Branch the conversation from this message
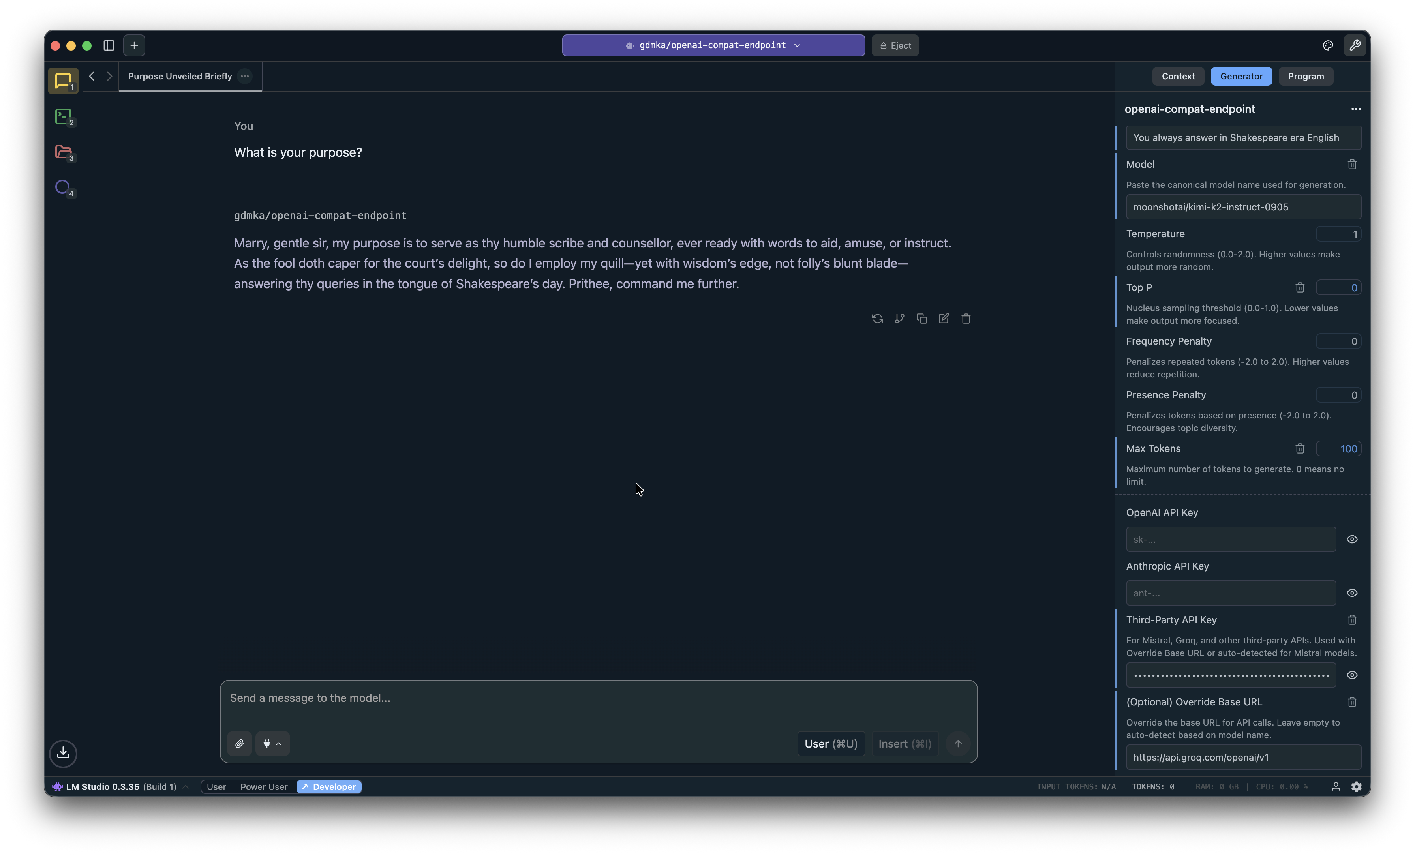Screen dimensions: 1415x855 coord(899,319)
